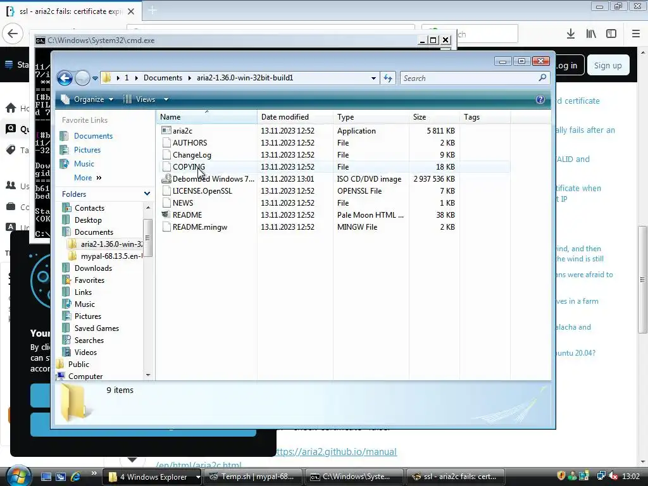Click Documents breadcrumb in address bar

pos(163,78)
